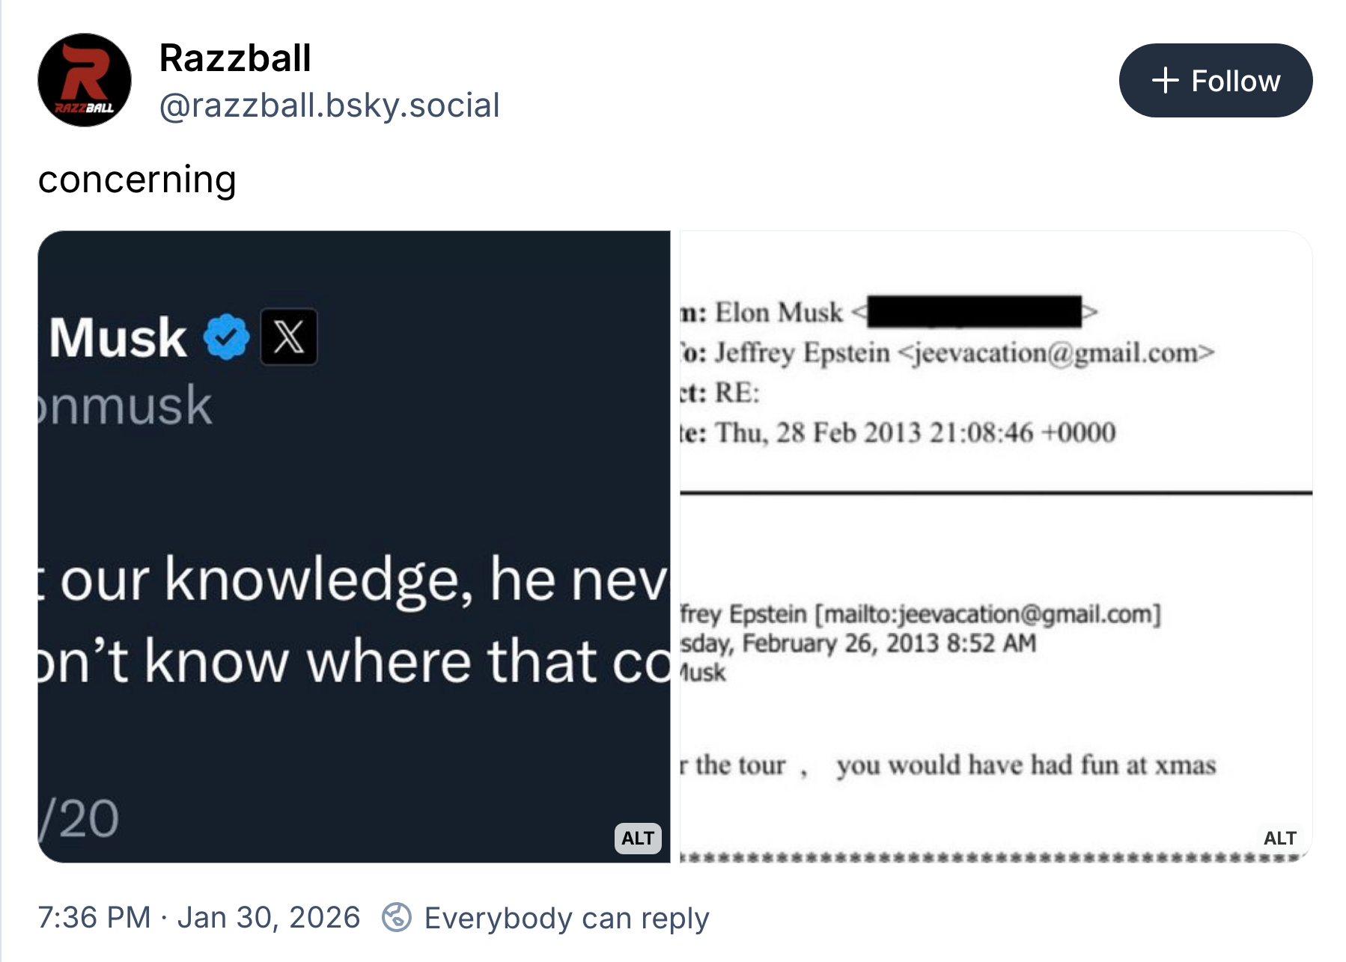Click the "Everybody can reply" label
The width and height of the screenshot is (1346, 962).
click(x=566, y=918)
